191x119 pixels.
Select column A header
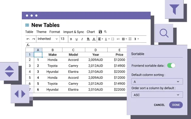38,50
